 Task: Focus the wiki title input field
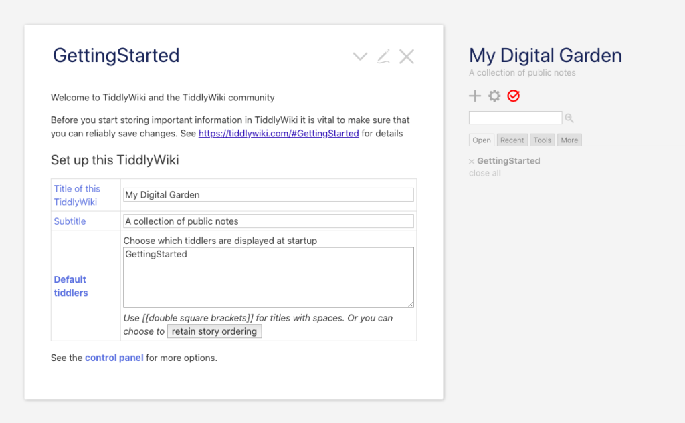point(268,195)
